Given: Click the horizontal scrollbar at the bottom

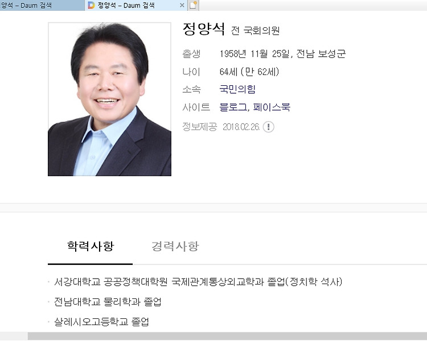Looking at the screenshot, I should pos(227,336).
